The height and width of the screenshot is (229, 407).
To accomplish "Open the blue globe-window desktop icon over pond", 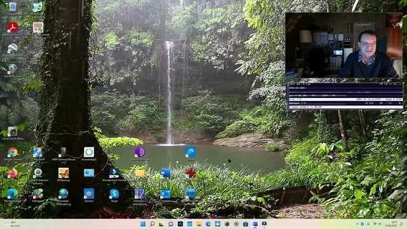I will click(191, 152).
